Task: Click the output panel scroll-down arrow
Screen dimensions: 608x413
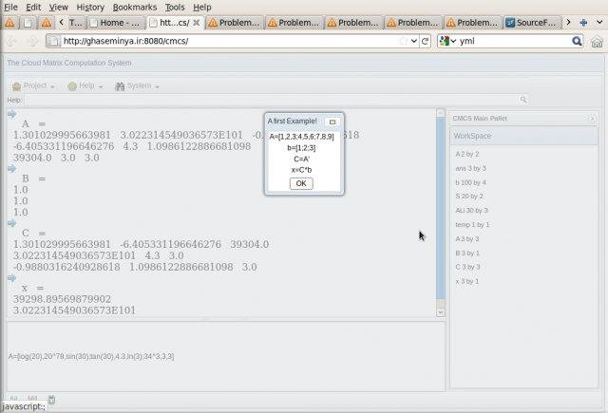Action: coord(441,312)
